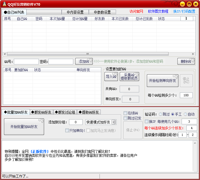Edit the 添加到分组 value field
This screenshot has width=200, height=180.
point(76,122)
